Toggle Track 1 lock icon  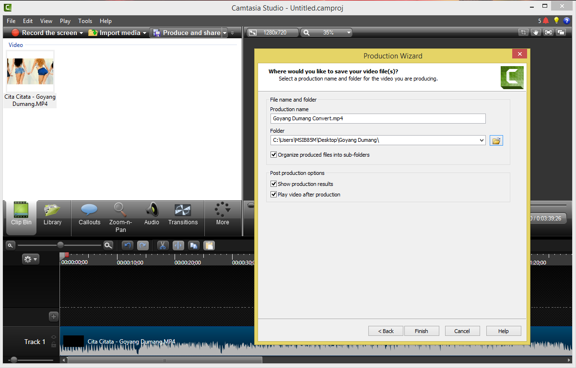click(x=54, y=345)
